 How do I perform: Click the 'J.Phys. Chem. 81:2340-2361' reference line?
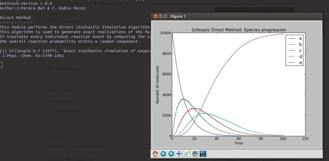point(33,56)
